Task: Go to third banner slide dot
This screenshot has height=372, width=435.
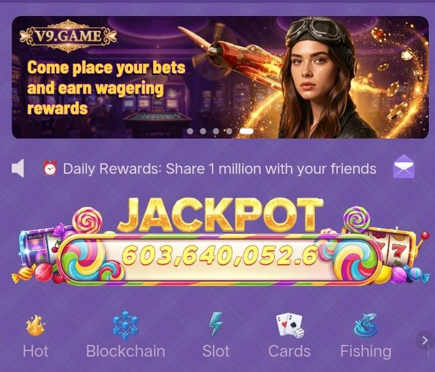Action: 216,131
